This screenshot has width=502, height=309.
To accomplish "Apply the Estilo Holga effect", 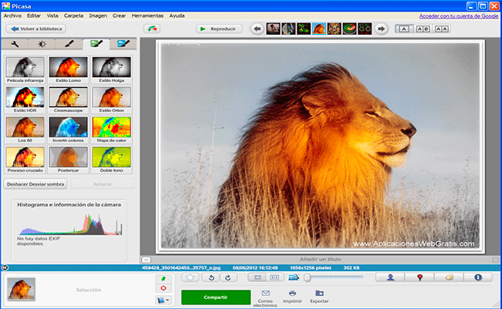I will coord(111,70).
